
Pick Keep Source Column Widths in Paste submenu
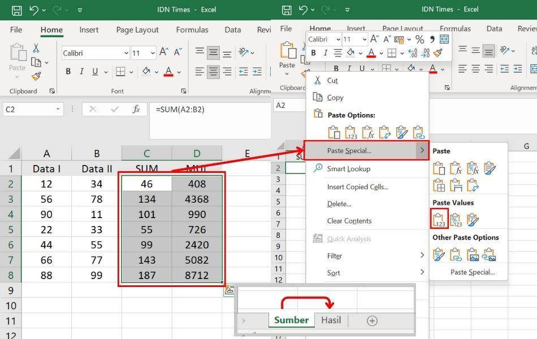coord(456,185)
